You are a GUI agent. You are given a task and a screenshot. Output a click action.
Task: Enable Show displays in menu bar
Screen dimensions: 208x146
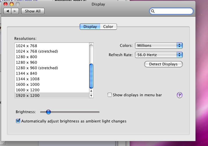coord(110,95)
